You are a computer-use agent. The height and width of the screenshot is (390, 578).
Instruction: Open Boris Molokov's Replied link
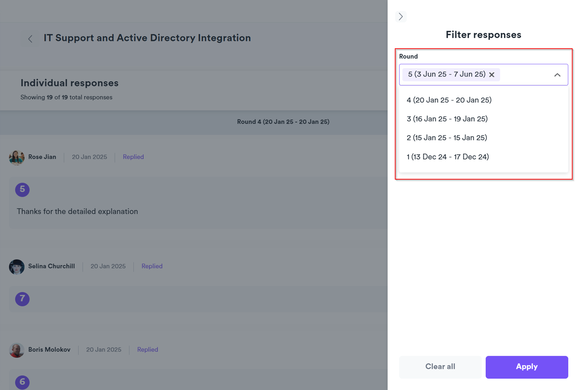147,349
